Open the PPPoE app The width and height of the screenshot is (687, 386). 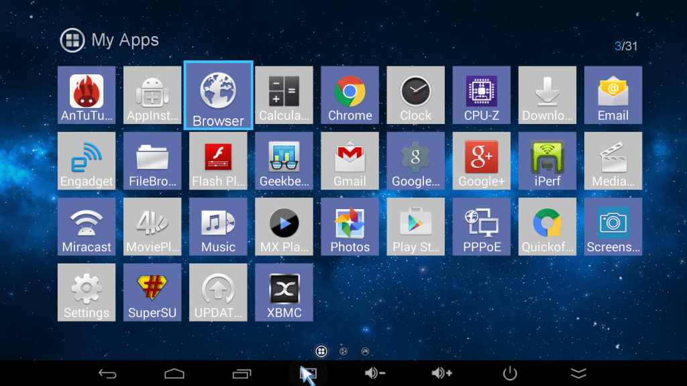(x=482, y=227)
